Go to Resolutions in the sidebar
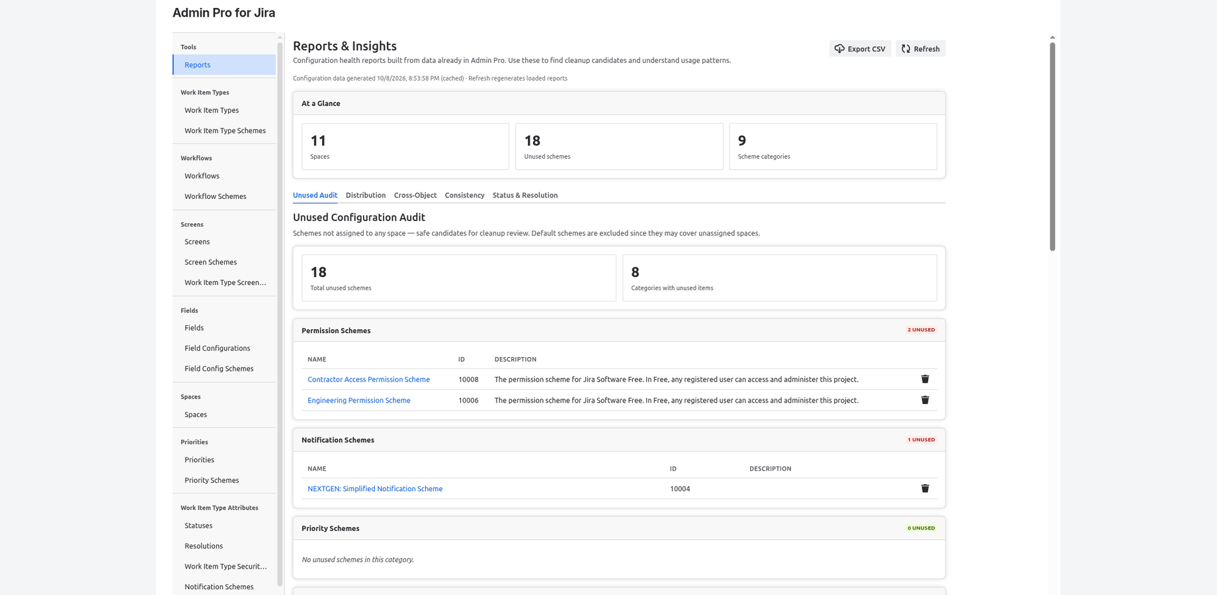Screen dimensions: 1217x595 click(x=225, y=546)
